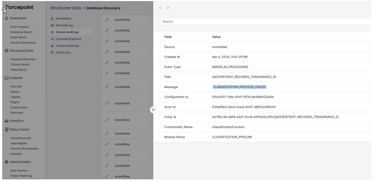The width and height of the screenshot is (388, 181).
Task: Open the File Audit Log tab
Action: [64, 26]
